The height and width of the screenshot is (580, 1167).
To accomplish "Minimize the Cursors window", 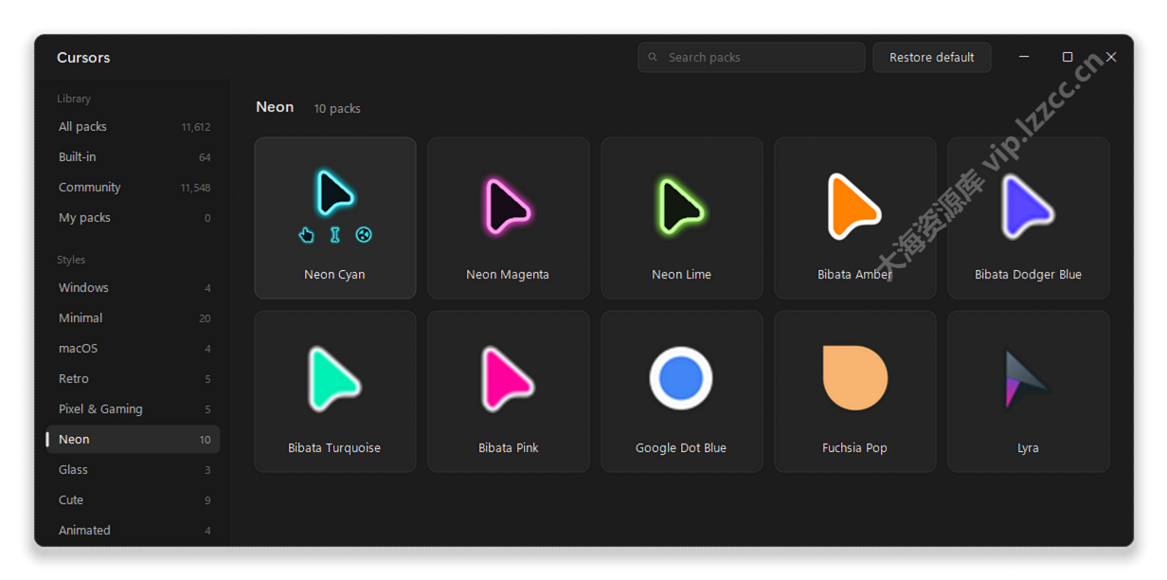I will tap(1024, 57).
